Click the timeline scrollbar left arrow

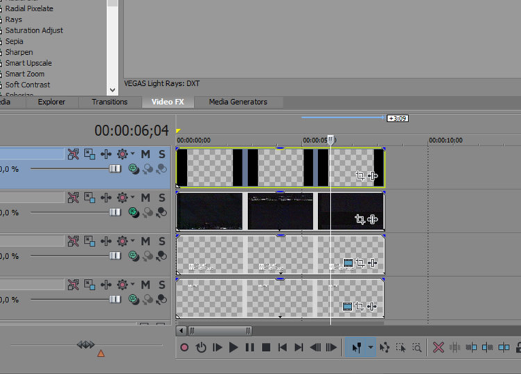(x=181, y=330)
